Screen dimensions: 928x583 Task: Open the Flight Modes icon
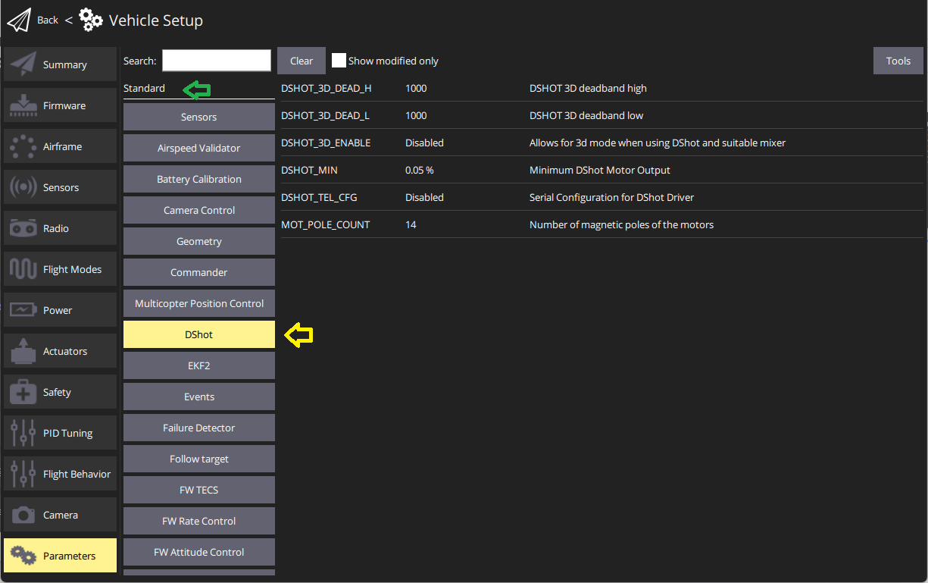pos(23,268)
